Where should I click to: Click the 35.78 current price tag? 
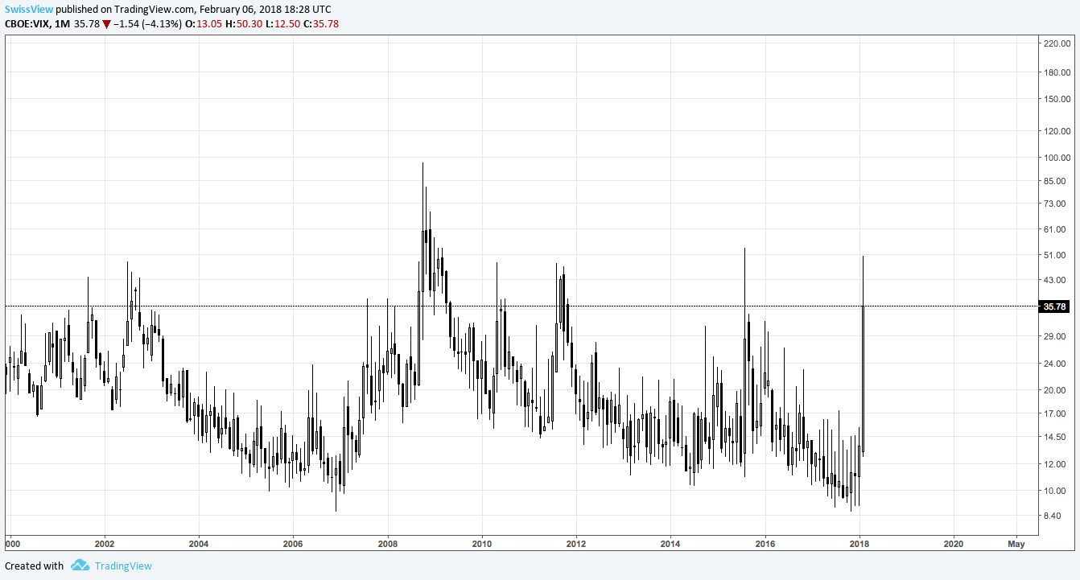click(x=1053, y=306)
